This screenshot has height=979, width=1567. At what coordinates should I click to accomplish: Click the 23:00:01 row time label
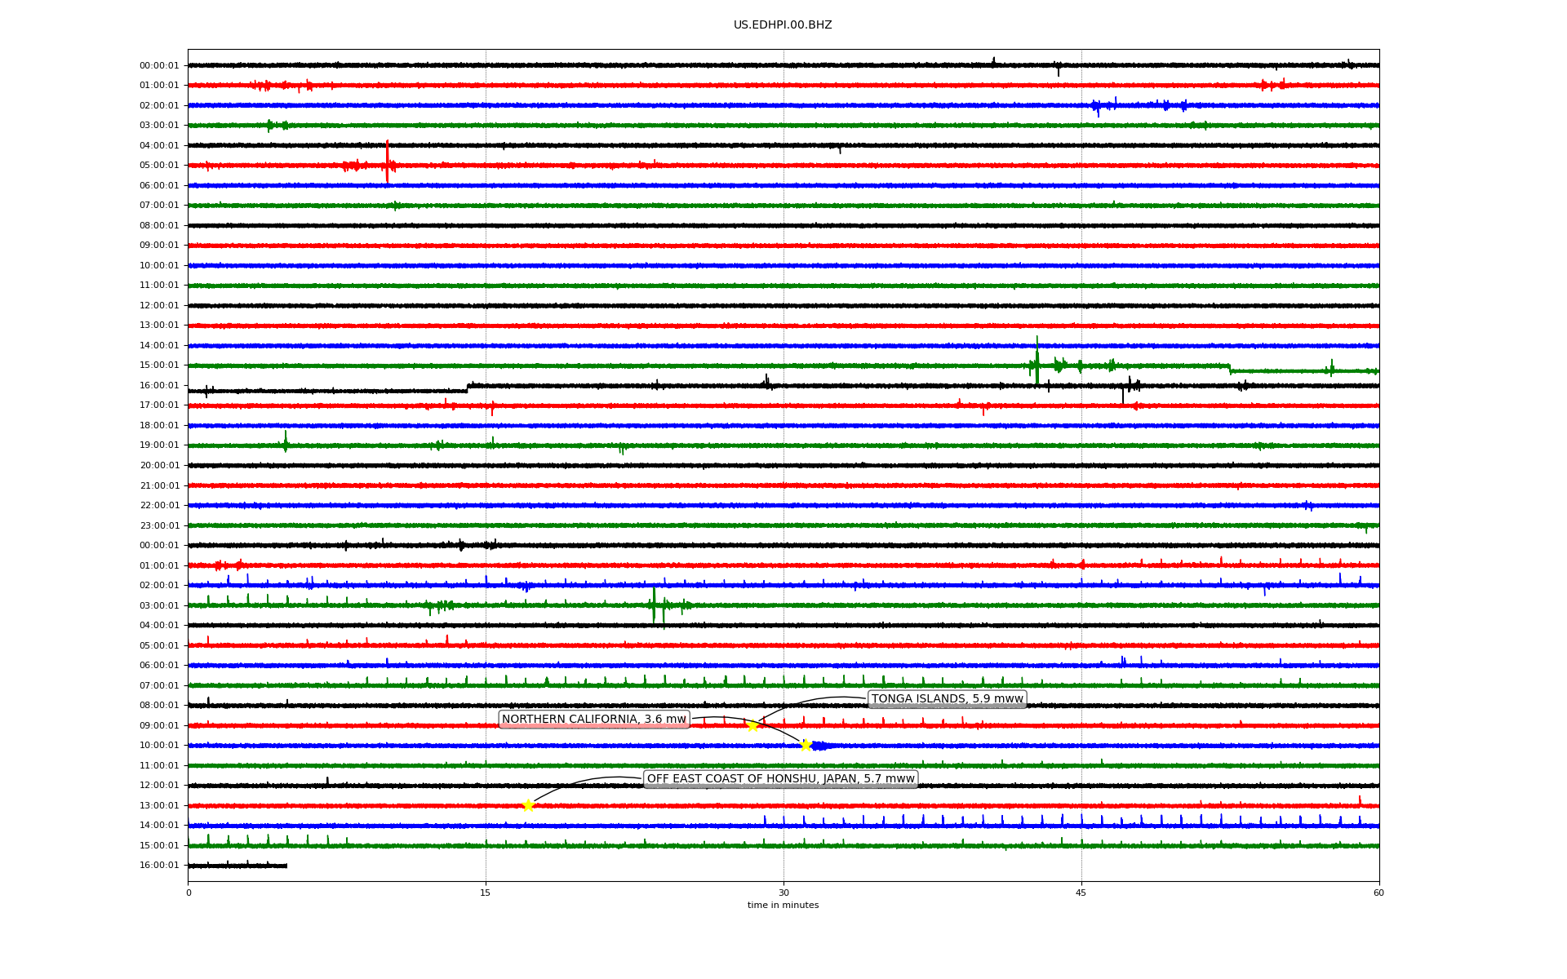159,526
